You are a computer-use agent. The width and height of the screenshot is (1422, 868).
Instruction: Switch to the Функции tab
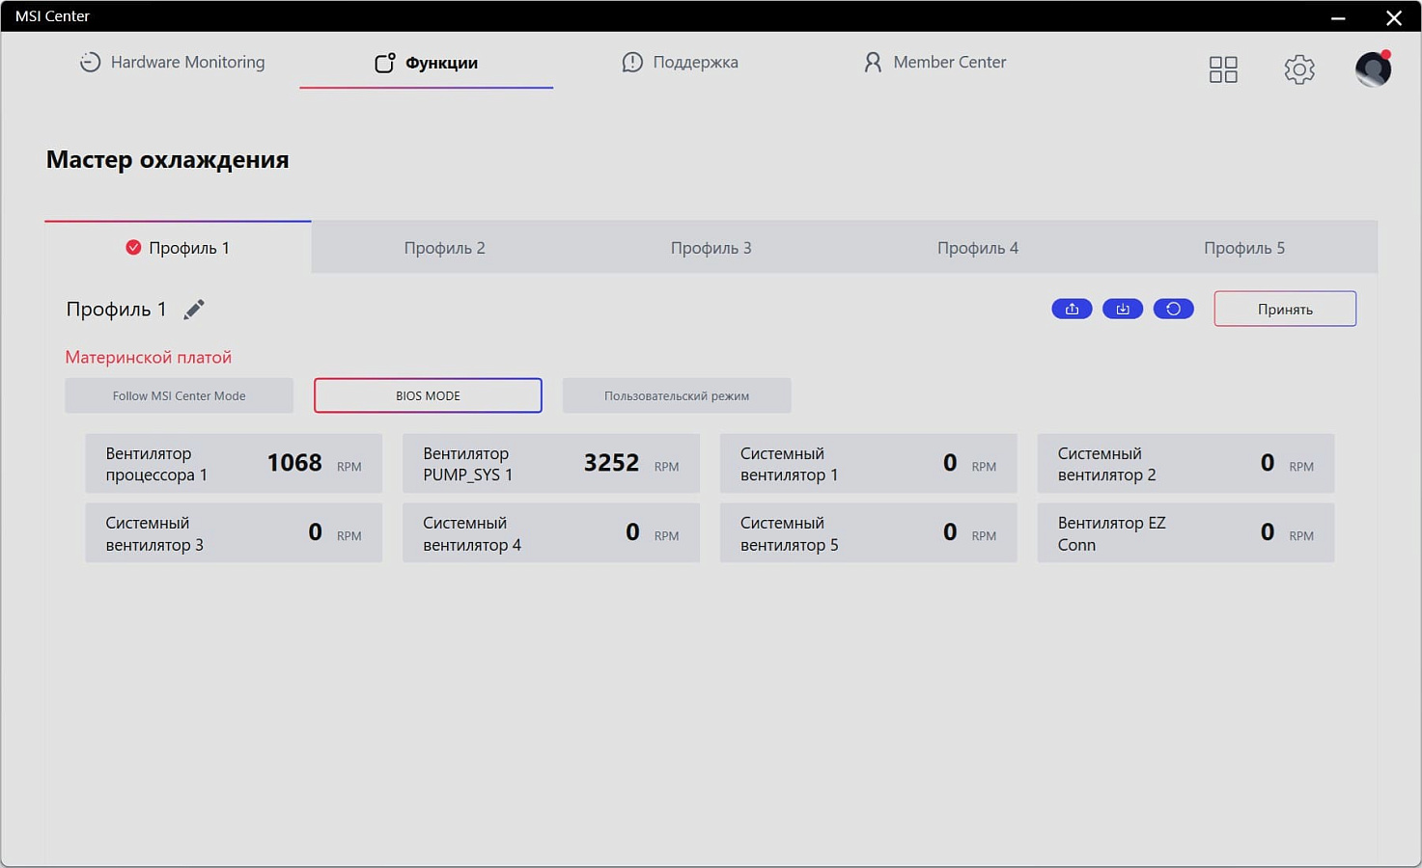tap(426, 63)
